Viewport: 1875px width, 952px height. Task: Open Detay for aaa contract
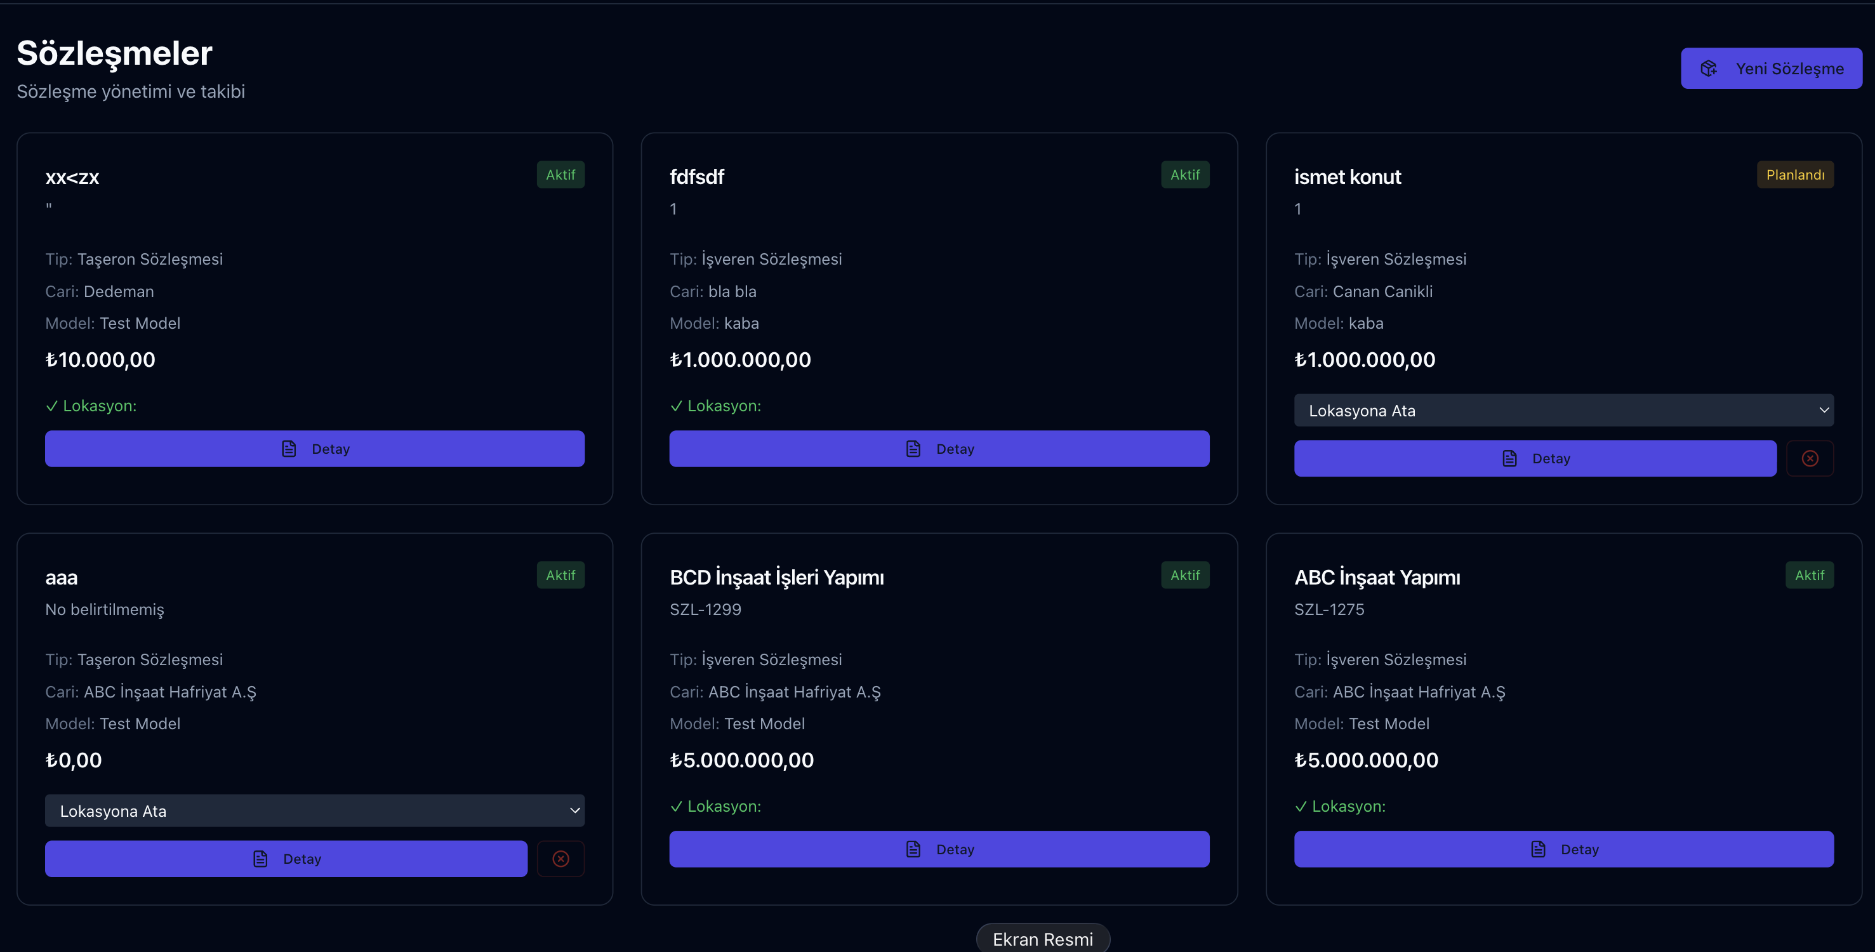tap(286, 859)
